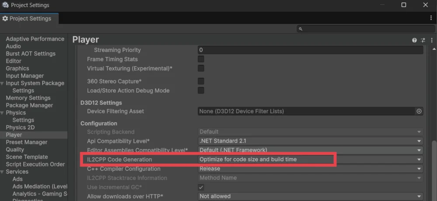The height and width of the screenshot is (201, 437).
Task: Open the Api Compatibility Level dropdown
Action: (310, 141)
